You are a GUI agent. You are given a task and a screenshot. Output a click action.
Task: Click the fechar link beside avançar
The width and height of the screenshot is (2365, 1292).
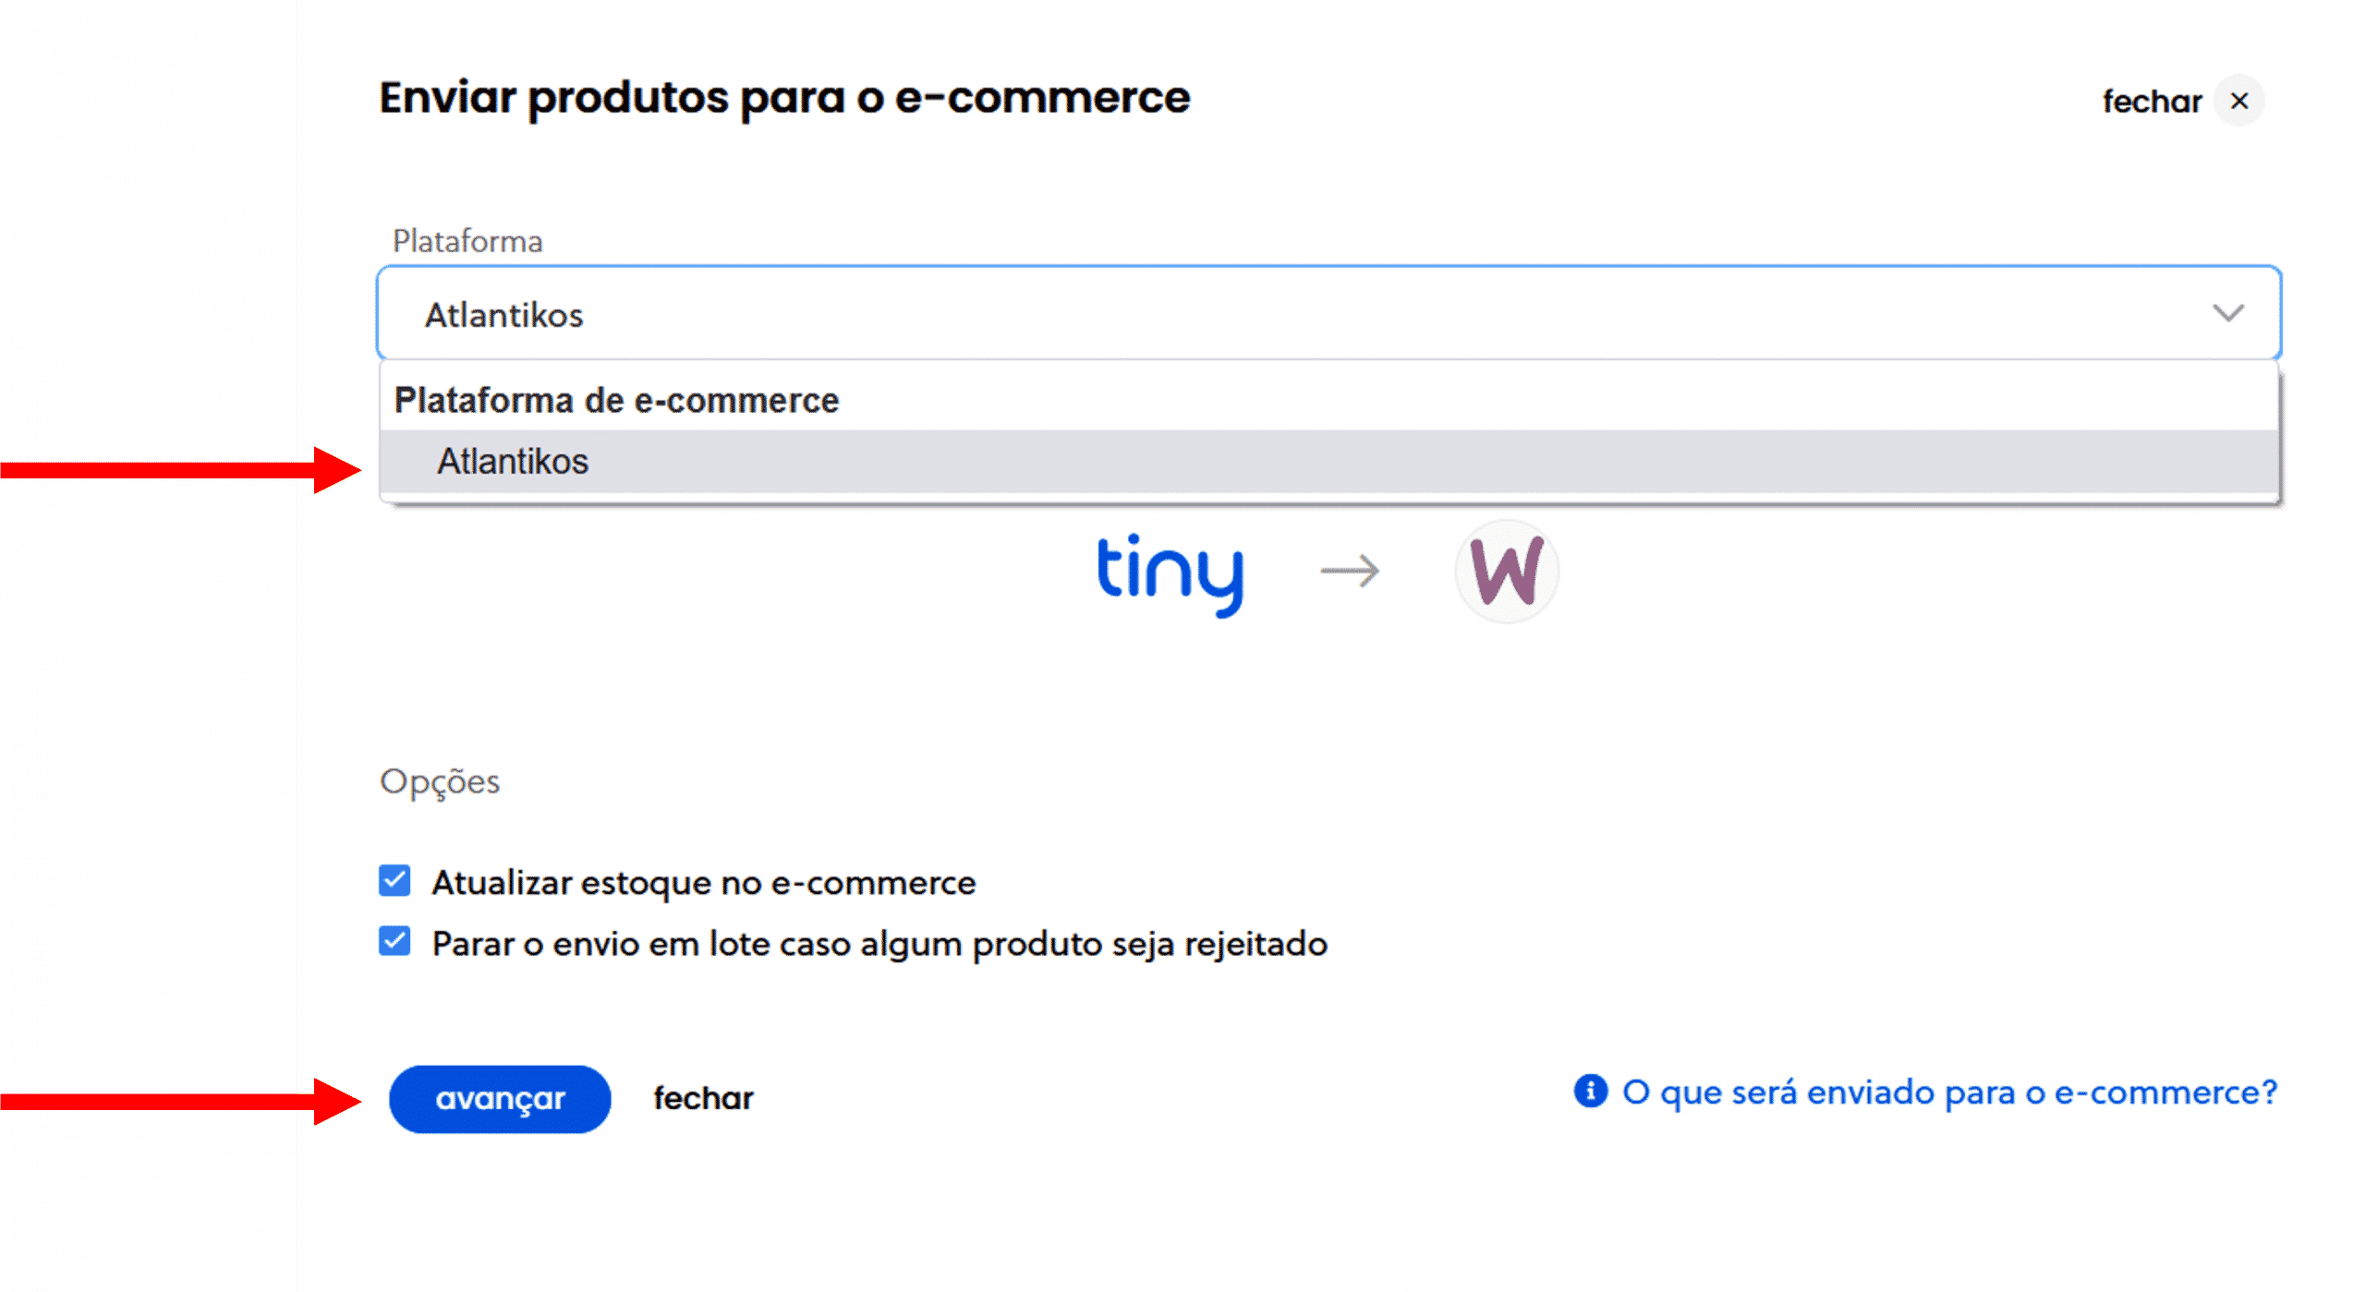pyautogui.click(x=703, y=1098)
